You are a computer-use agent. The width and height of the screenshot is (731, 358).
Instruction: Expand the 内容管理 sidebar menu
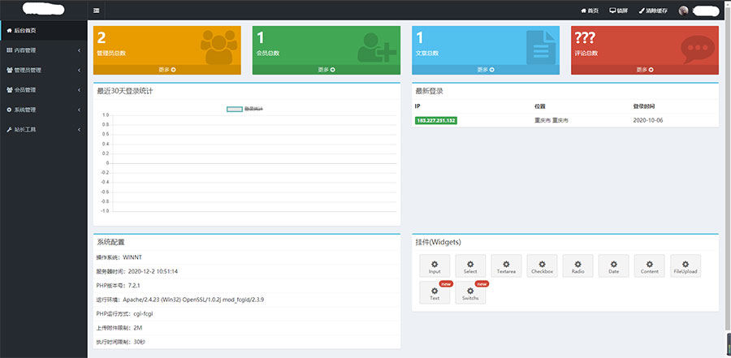(43, 50)
